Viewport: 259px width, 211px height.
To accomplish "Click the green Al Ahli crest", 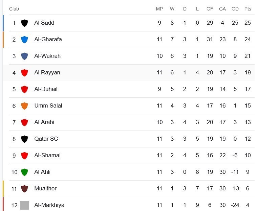I will point(24,172).
